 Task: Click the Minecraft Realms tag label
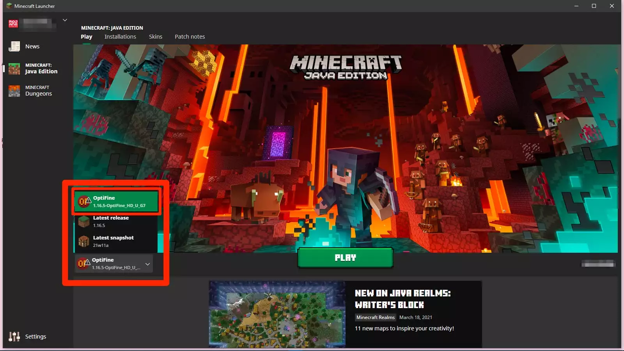click(x=375, y=317)
